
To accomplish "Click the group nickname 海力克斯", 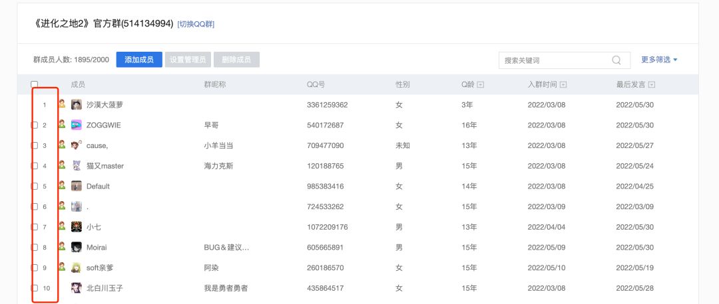I will (218, 165).
